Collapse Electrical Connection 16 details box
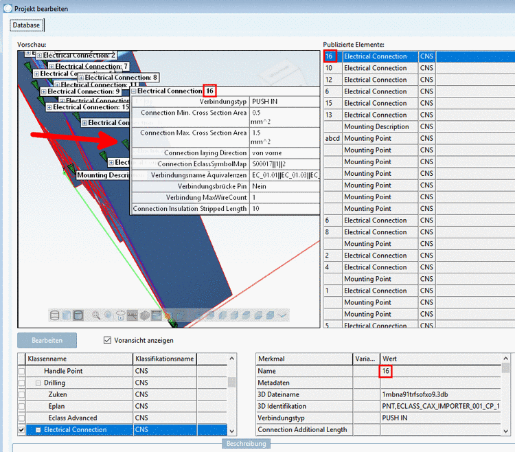 (134, 91)
